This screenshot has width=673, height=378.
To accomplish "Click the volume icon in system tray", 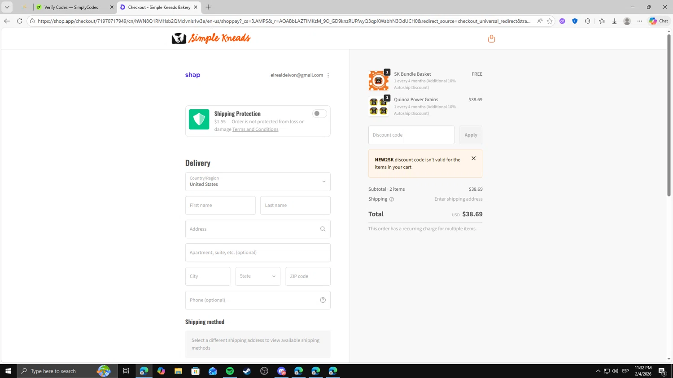I will [x=615, y=371].
